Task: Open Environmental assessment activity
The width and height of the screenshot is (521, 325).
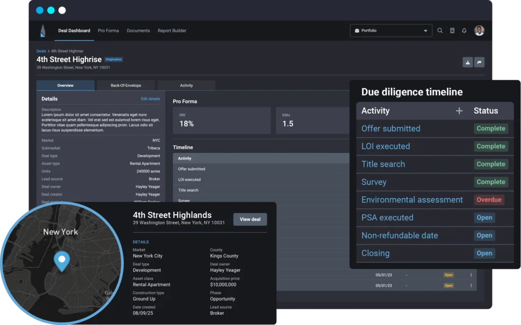Action: [412, 200]
